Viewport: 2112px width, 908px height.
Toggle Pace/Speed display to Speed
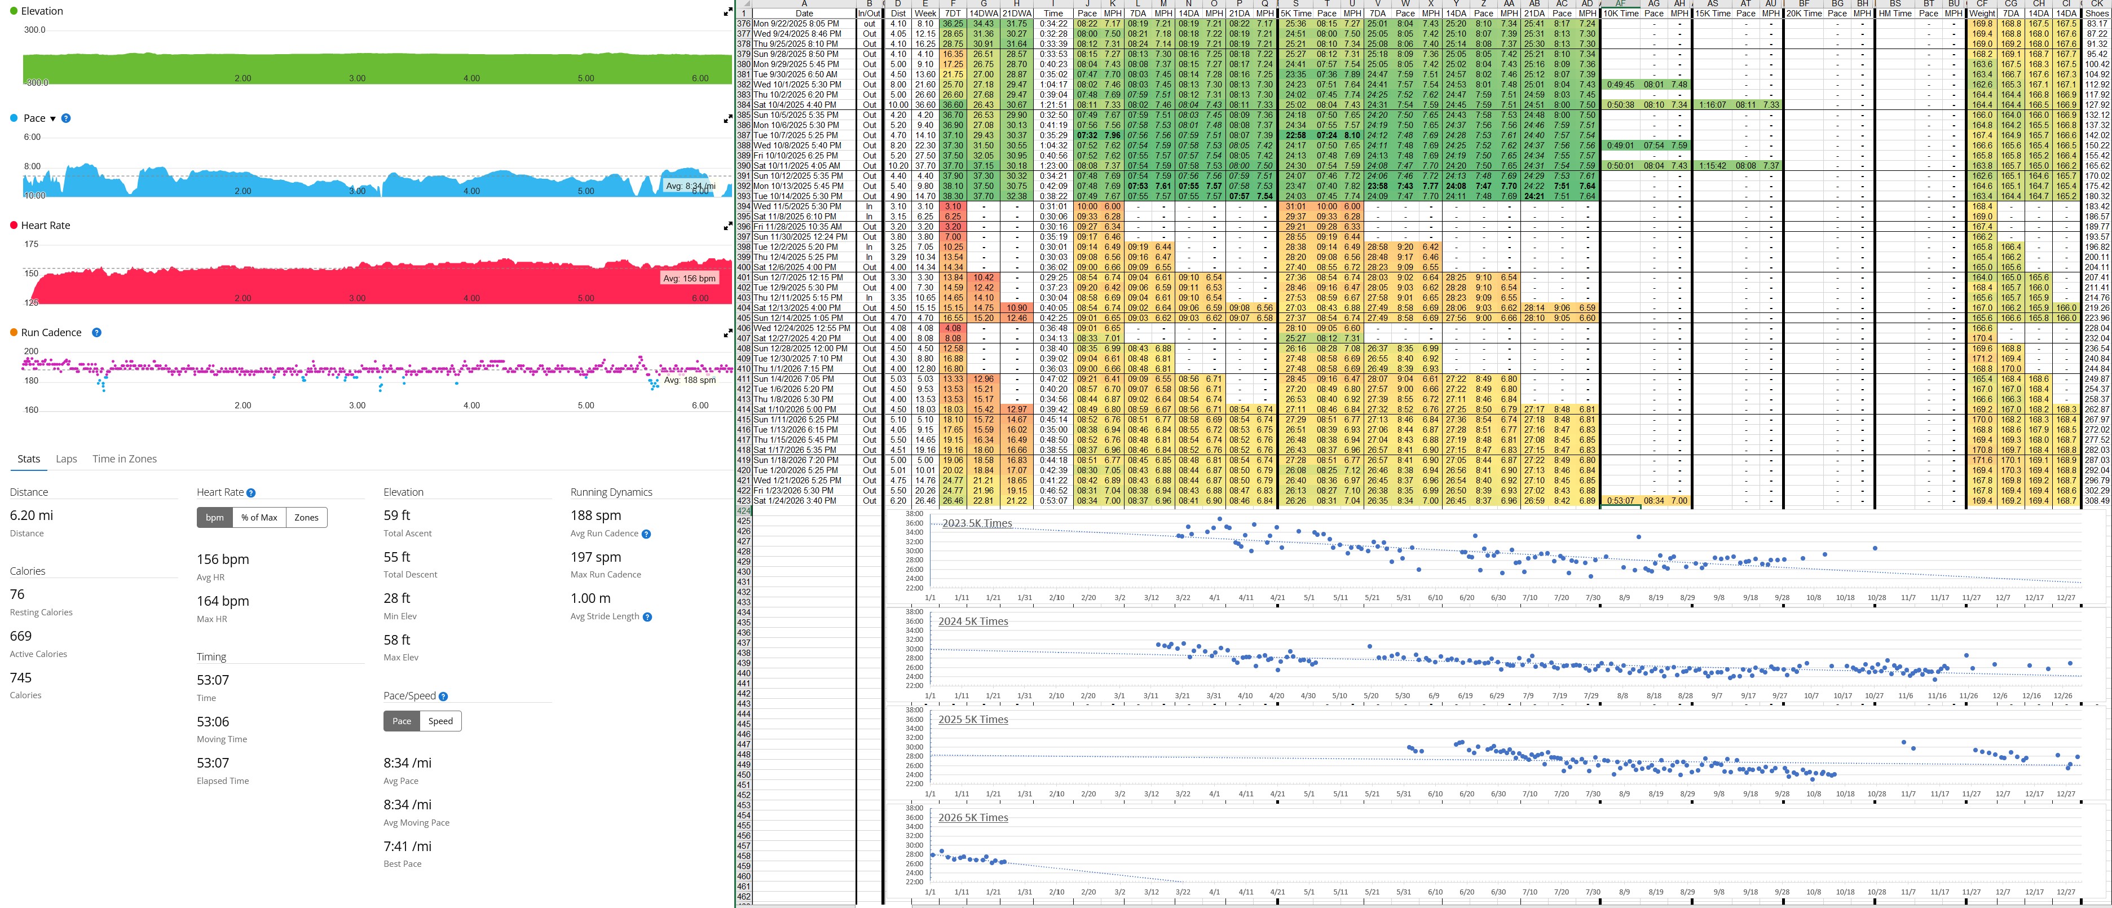440,721
